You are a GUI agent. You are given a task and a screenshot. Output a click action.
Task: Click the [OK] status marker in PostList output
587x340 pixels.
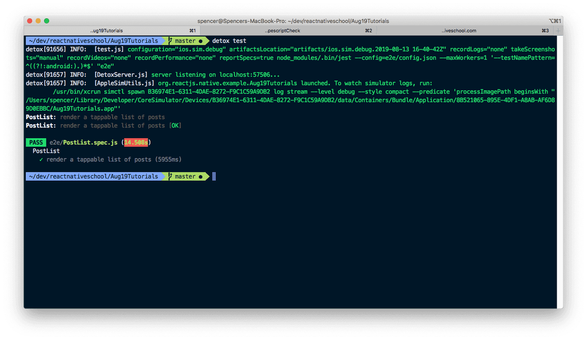[x=176, y=126]
